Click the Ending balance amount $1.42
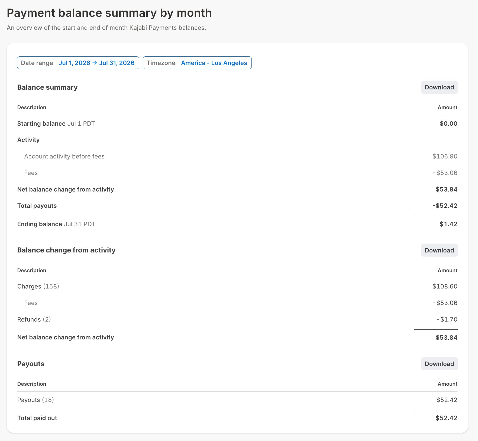This screenshot has width=478, height=441. (448, 224)
